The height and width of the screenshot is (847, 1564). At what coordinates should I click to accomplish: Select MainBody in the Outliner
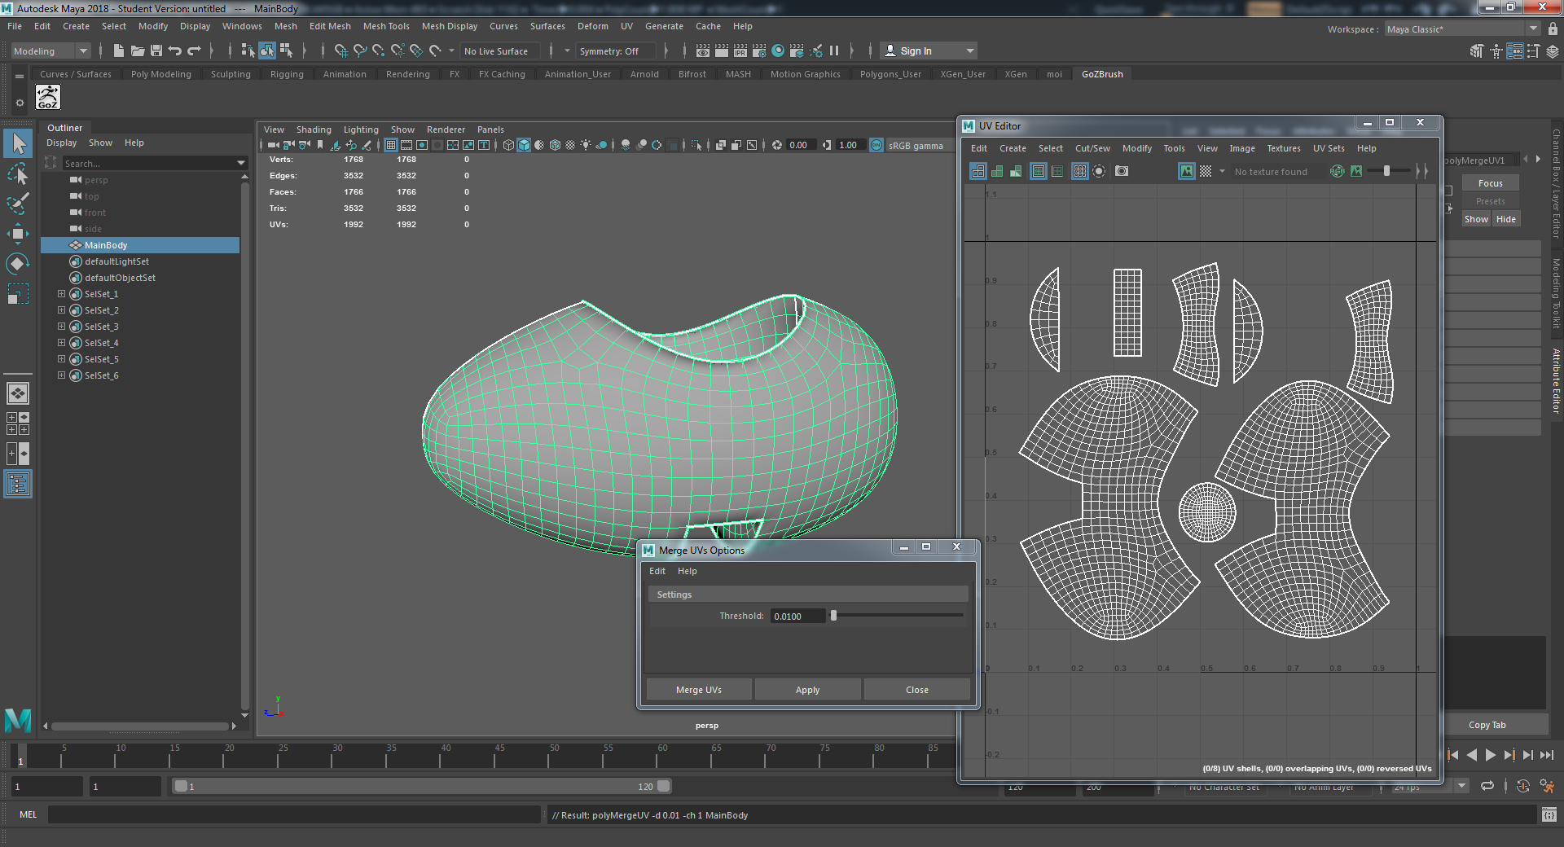click(x=140, y=245)
